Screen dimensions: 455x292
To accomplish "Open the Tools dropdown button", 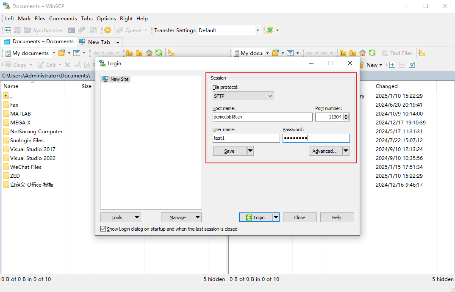I will [x=121, y=218].
